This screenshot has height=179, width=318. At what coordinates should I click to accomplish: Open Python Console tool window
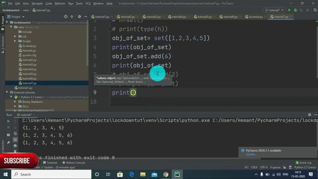click(x=74, y=163)
